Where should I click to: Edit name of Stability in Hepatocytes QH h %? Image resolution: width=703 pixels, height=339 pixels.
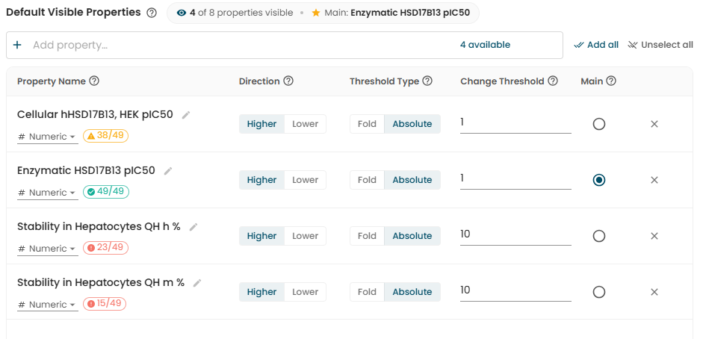pyautogui.click(x=193, y=227)
